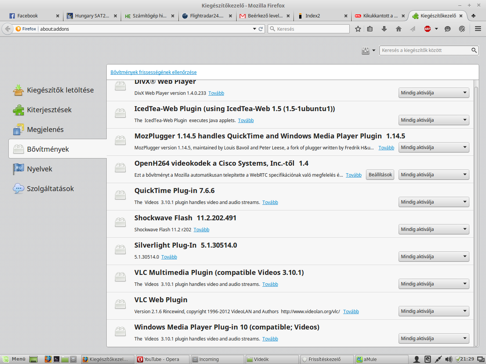Open the volume control in the system tray
The height and width of the screenshot is (364, 486).
point(448,359)
